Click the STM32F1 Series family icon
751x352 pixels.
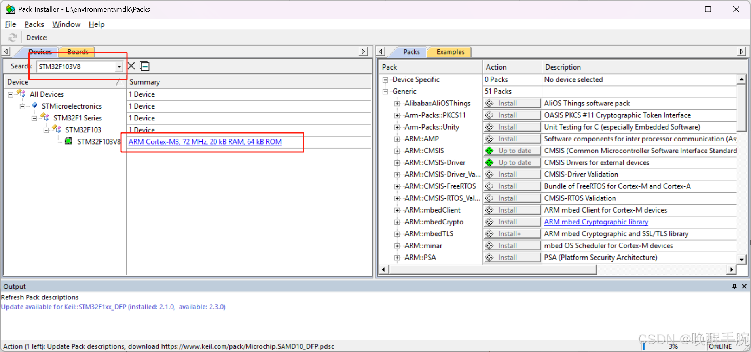(45, 117)
